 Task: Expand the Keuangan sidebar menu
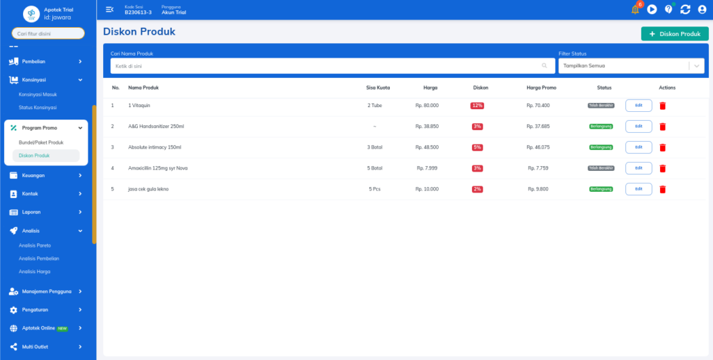(x=47, y=176)
